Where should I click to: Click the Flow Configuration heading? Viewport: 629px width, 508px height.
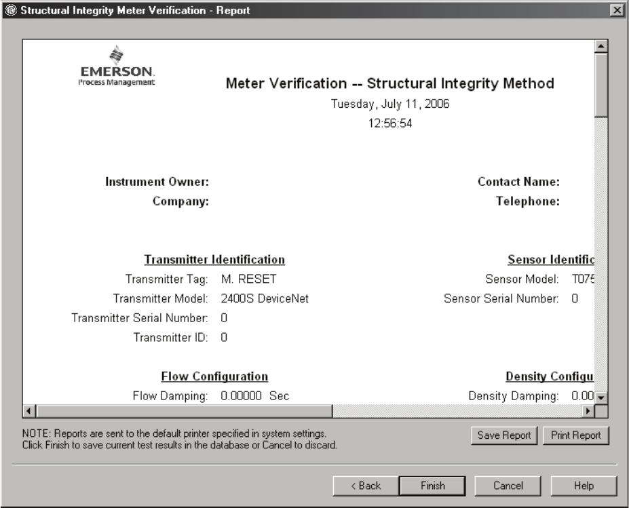[214, 376]
